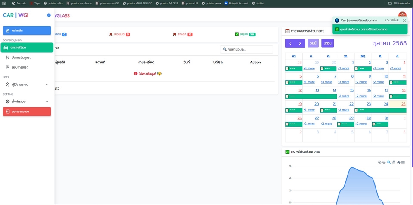
Task: Click the เดือน month view button
Action: [x=328, y=43]
